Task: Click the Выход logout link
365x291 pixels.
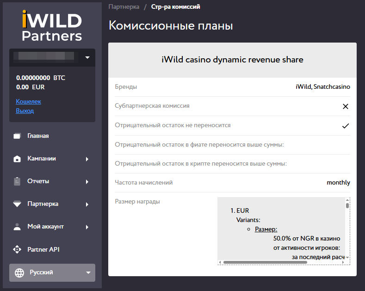Action: pyautogui.click(x=25, y=111)
